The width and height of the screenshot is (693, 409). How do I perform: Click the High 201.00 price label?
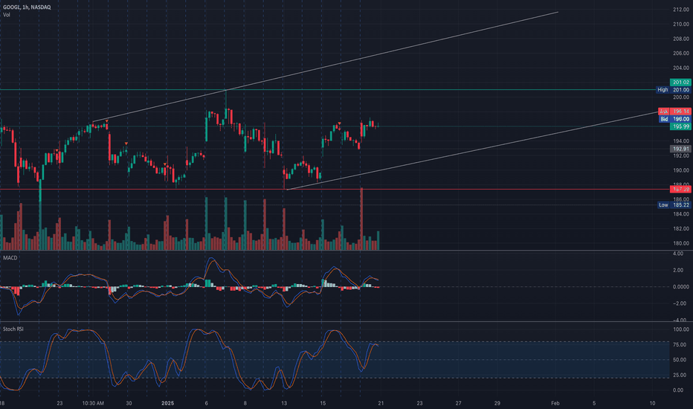coord(674,90)
